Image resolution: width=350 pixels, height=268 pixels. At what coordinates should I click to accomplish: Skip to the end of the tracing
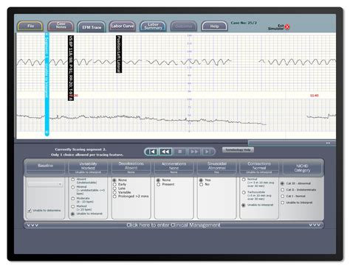[207, 152]
